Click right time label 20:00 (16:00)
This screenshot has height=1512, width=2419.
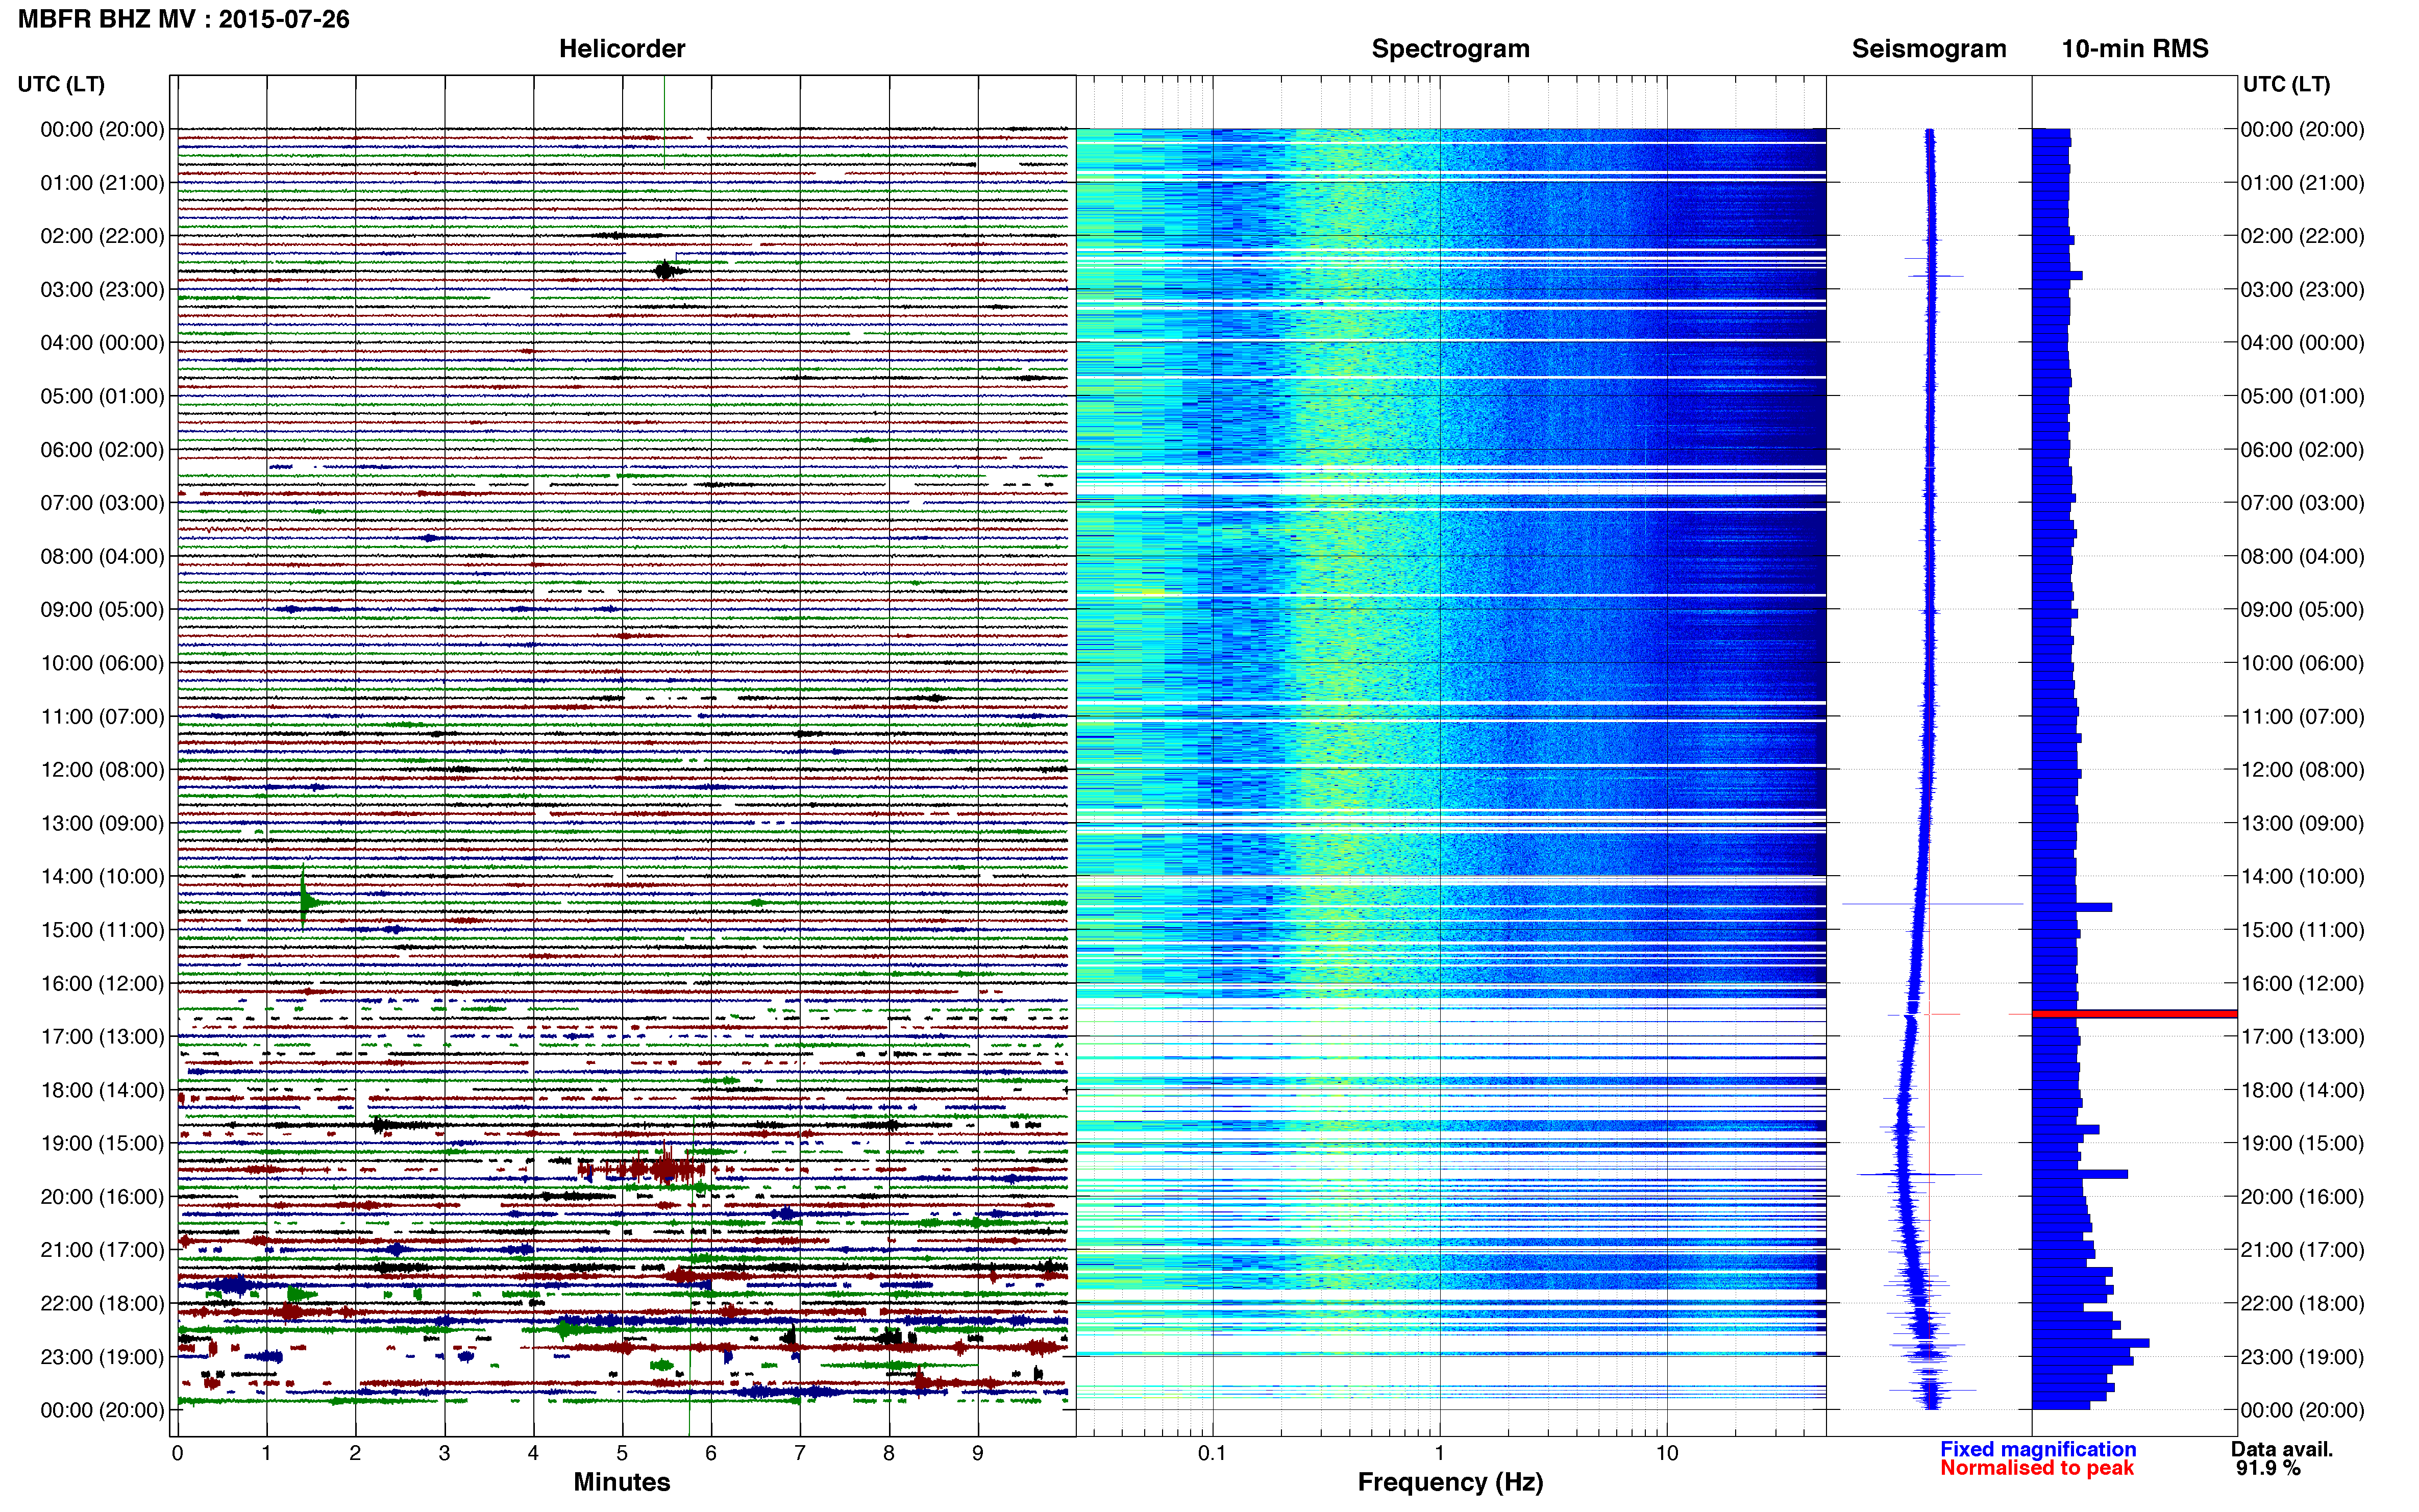[2302, 1197]
